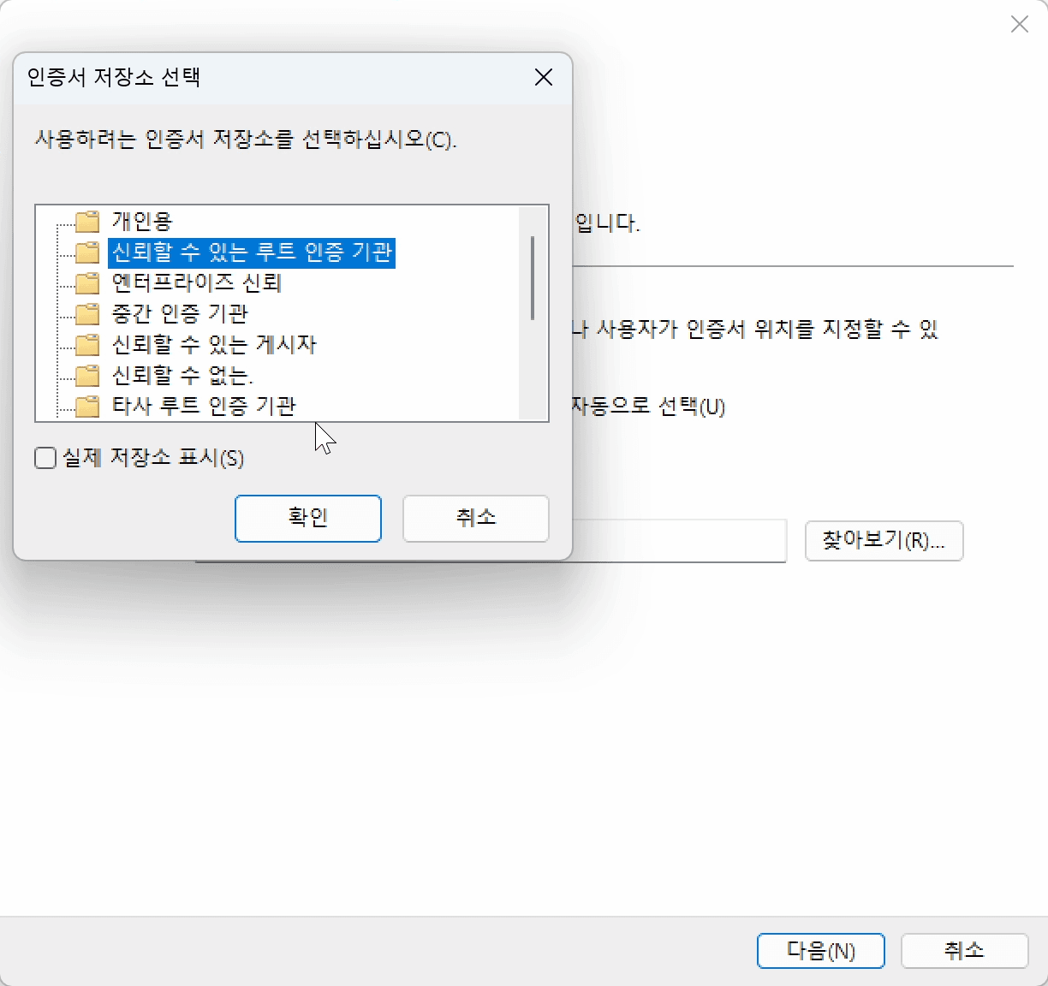Close the 인증서 저장소 선택 dialog via X
The width and height of the screenshot is (1048, 986).
click(543, 77)
